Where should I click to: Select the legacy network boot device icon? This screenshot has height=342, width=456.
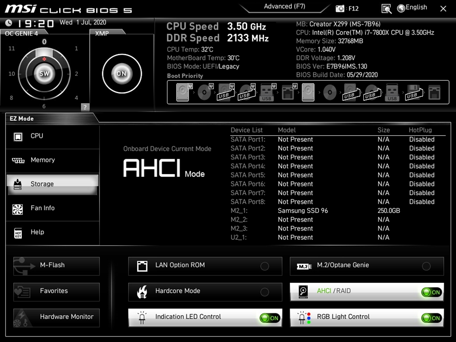pyautogui.click(x=435, y=93)
